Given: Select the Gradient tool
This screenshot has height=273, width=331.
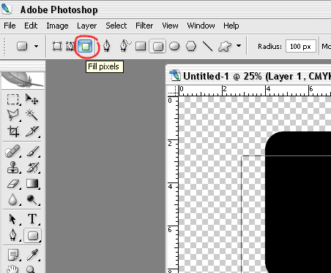Looking at the screenshot, I should point(32,183).
